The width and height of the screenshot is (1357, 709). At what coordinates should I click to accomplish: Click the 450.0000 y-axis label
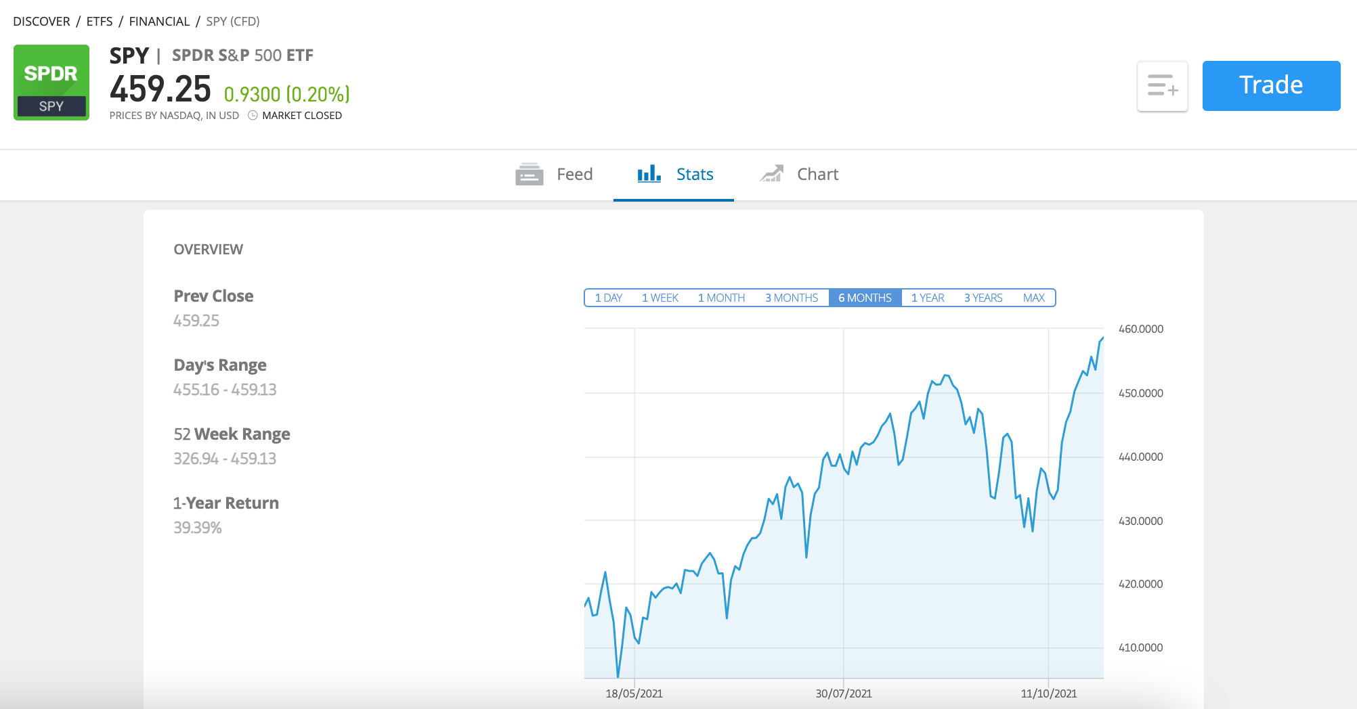(x=1141, y=393)
